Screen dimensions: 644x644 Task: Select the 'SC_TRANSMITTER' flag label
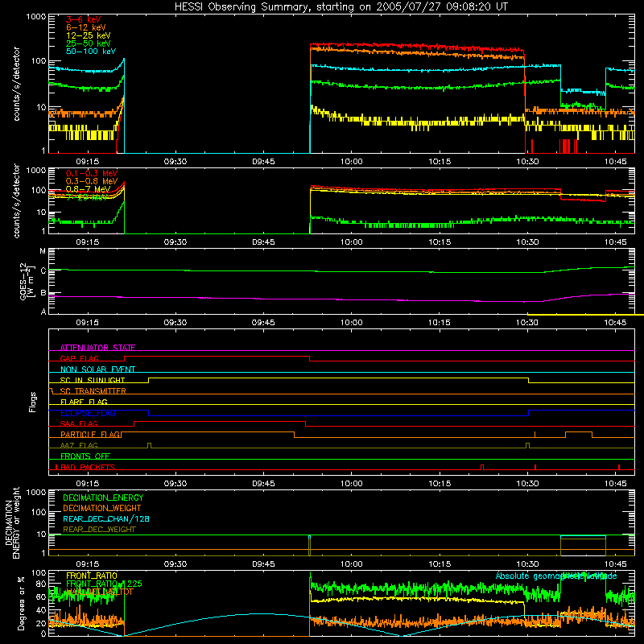[x=93, y=390]
